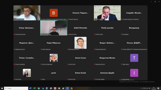Select the Artem Fesiuk participant tile

80,73
